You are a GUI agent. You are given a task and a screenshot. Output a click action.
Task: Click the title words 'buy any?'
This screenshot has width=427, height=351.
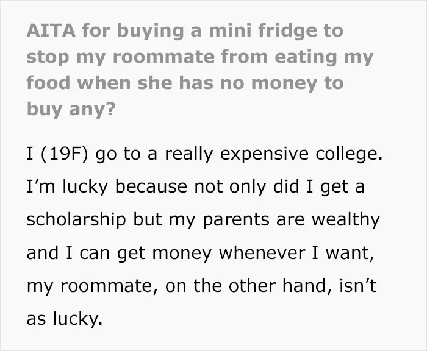[x=71, y=109]
